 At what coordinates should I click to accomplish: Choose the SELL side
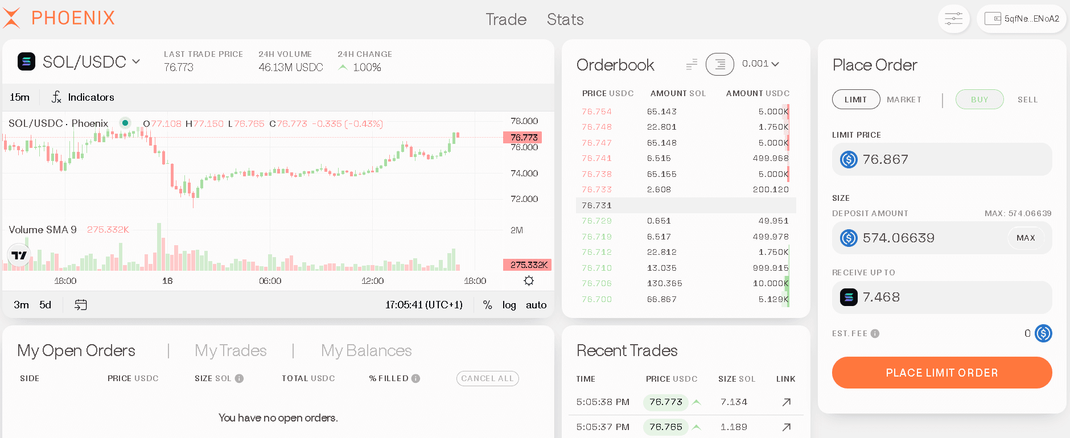1027,100
